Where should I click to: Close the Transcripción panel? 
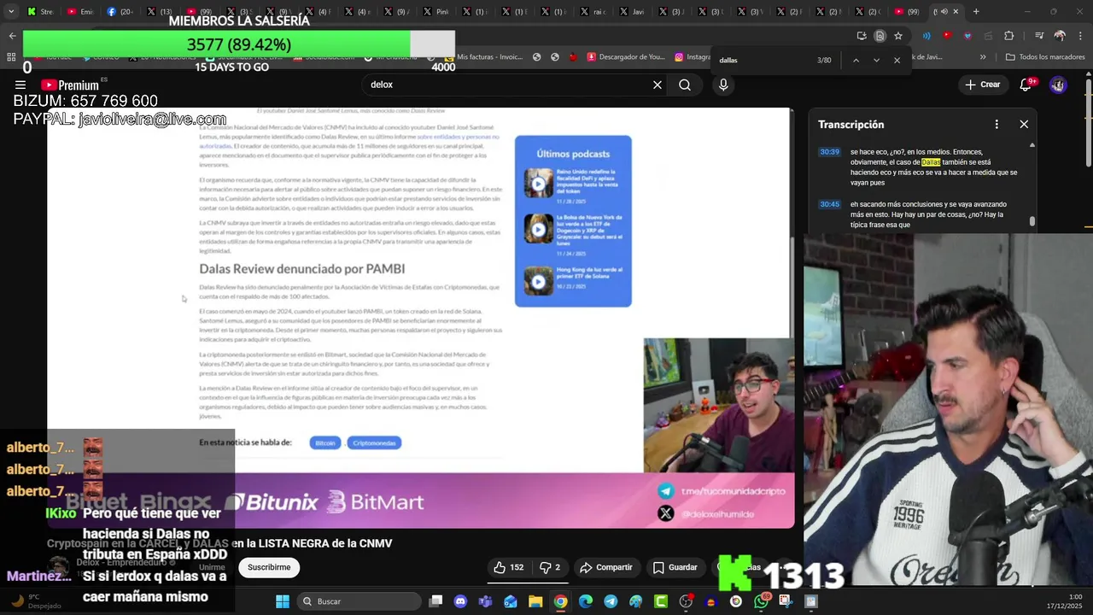click(x=1024, y=124)
